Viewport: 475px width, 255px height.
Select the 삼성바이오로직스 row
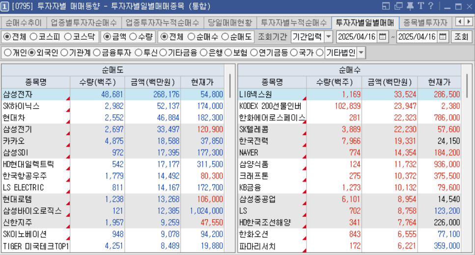pos(112,211)
